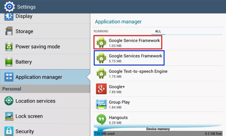Open Google Services Framework 5.75 MB entry
The width and height of the screenshot is (226, 136).
[x=158, y=58]
